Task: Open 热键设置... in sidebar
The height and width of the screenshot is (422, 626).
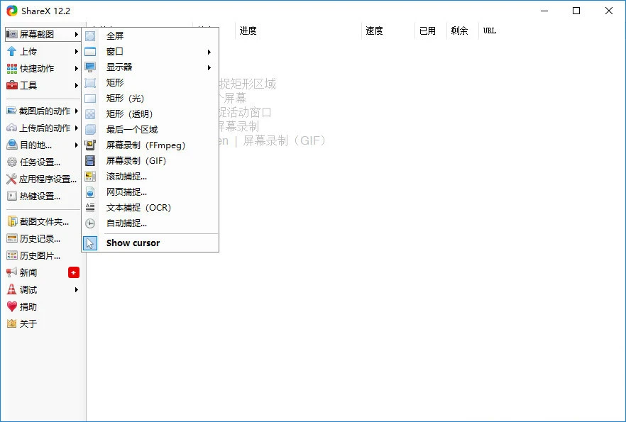Action: 43,196
